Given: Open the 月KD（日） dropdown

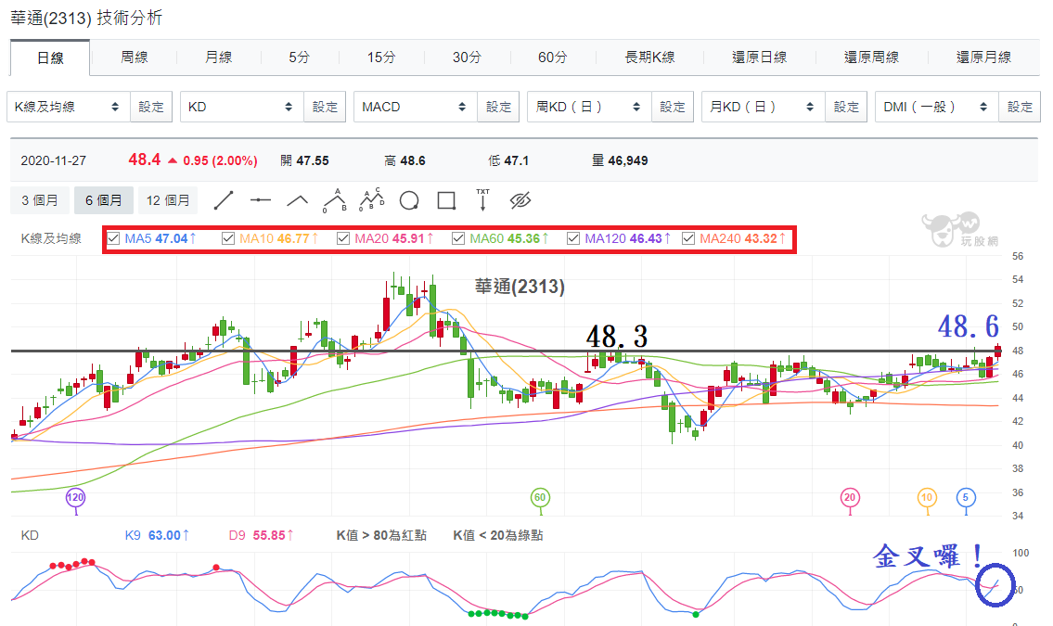Looking at the screenshot, I should 764,107.
